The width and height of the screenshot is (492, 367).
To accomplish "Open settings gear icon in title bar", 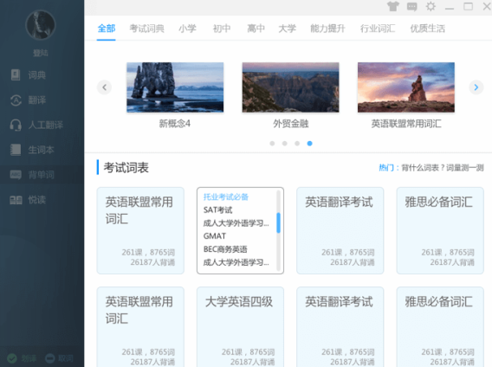I will click(x=430, y=6).
